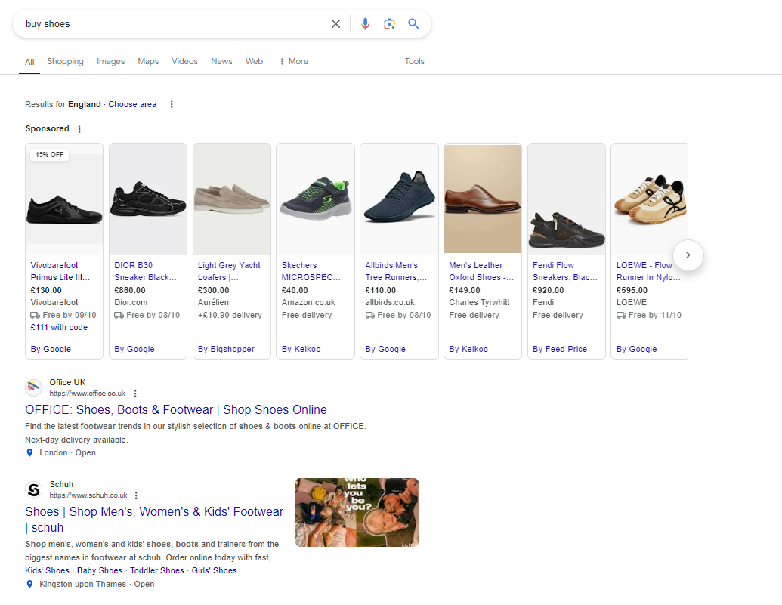Image resolution: width=782 pixels, height=605 pixels.
Task: Click the £111 with code offer
Action: [x=59, y=327]
